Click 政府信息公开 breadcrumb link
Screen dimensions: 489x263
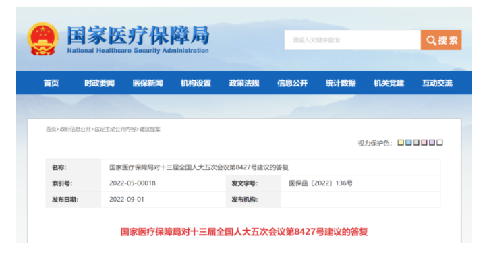click(x=75, y=129)
